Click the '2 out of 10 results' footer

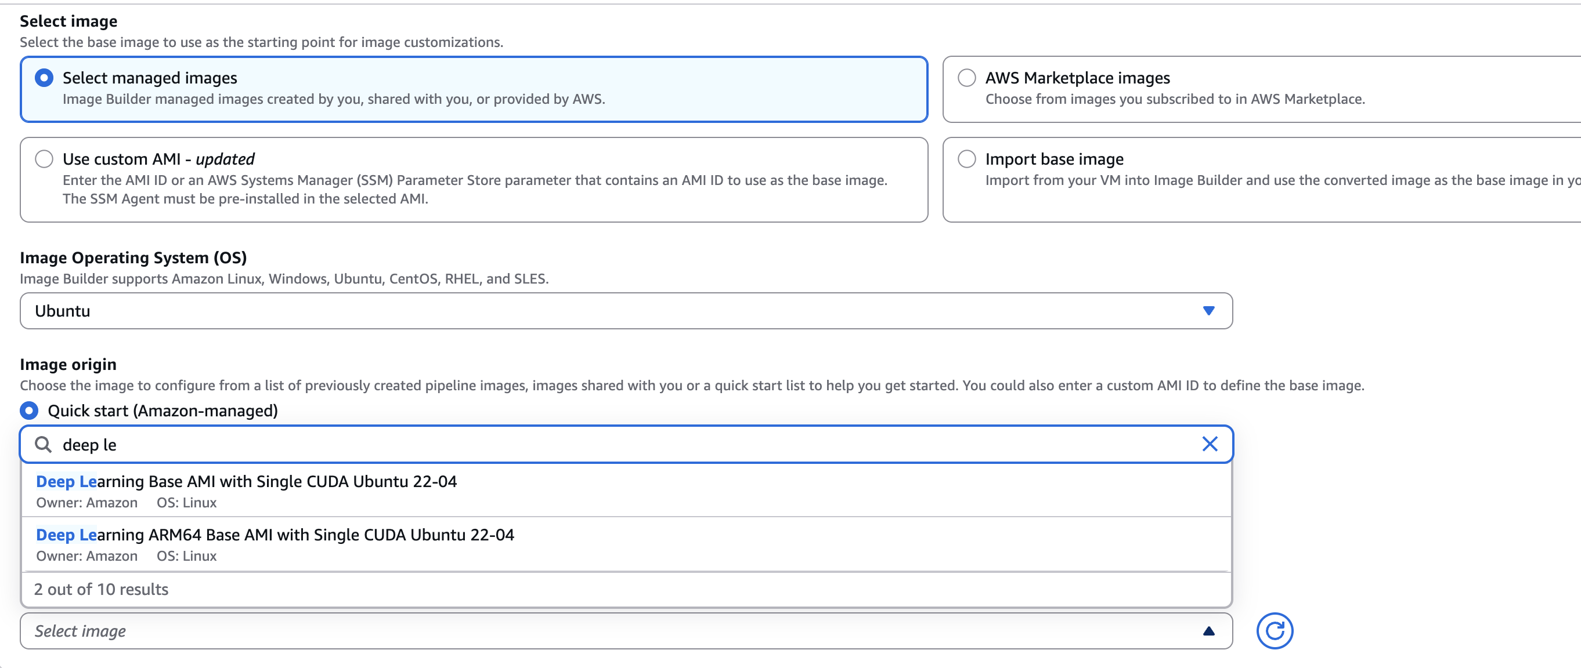(101, 590)
